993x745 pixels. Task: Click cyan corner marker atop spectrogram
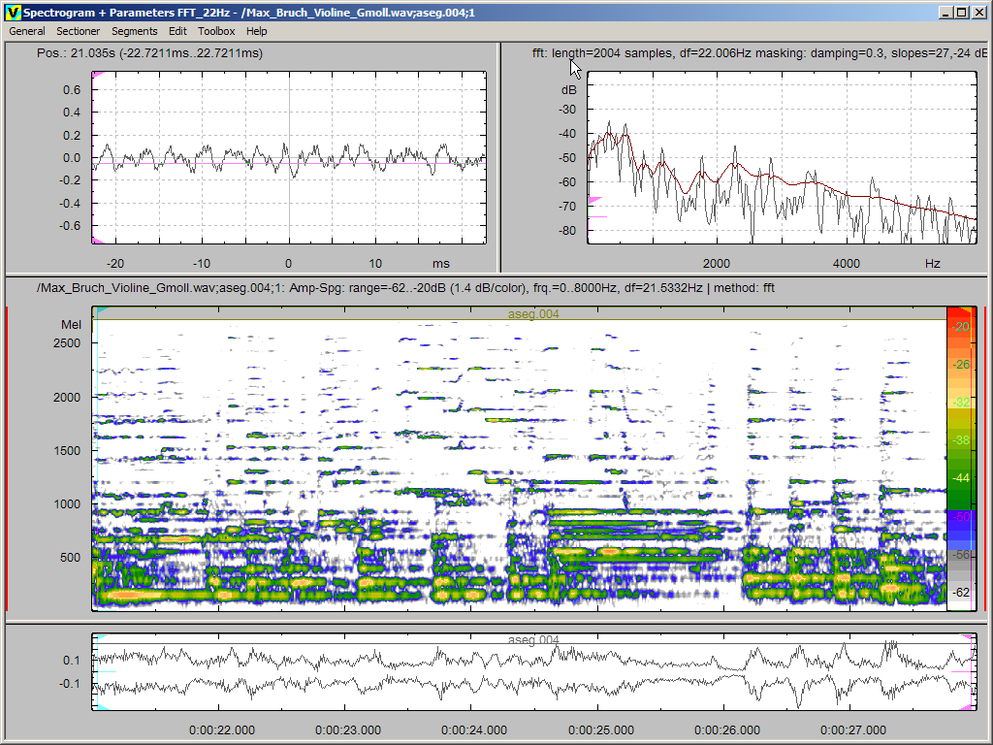click(x=99, y=311)
